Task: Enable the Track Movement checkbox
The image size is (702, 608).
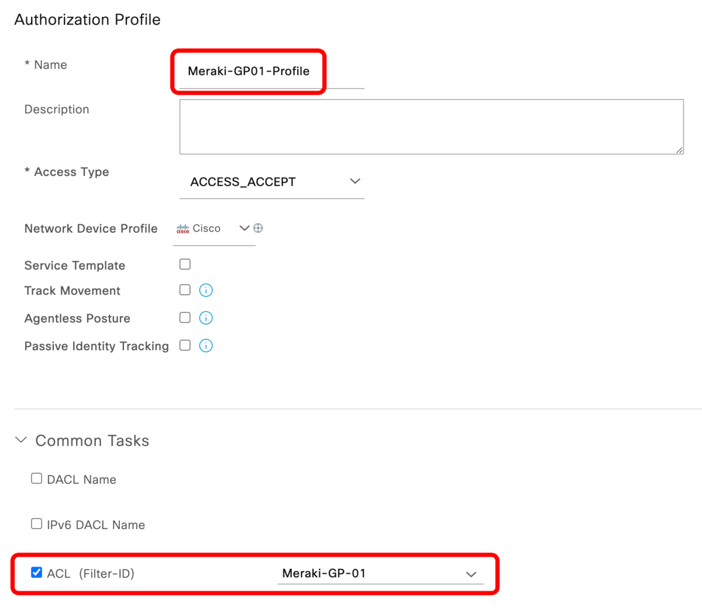Action: tap(185, 289)
